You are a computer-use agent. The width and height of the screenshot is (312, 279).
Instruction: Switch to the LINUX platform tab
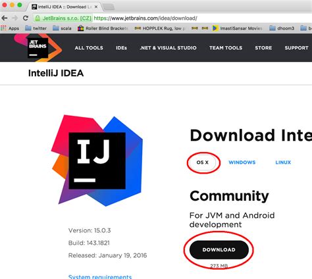tap(283, 163)
